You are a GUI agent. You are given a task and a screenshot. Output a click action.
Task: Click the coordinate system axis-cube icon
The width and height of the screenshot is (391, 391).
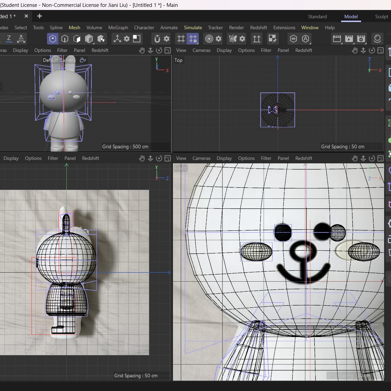(x=21, y=39)
